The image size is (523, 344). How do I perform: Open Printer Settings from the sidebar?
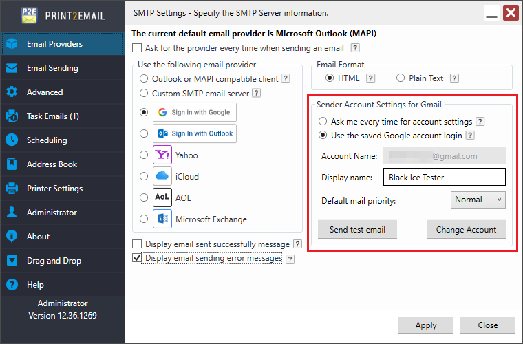coord(54,189)
